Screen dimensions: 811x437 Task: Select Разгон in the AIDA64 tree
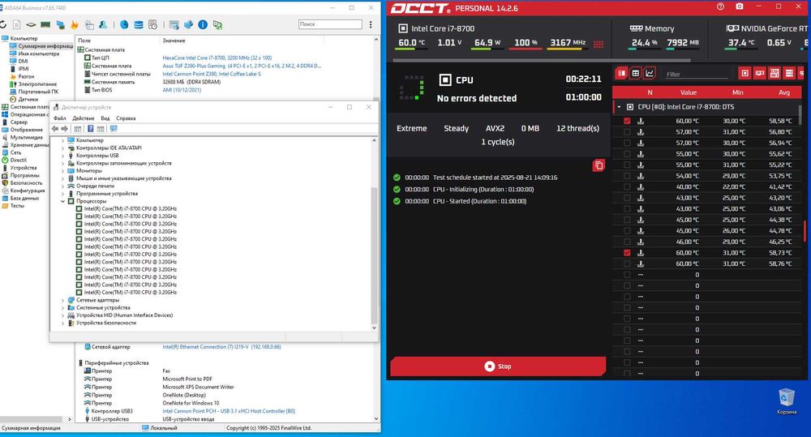(26, 76)
